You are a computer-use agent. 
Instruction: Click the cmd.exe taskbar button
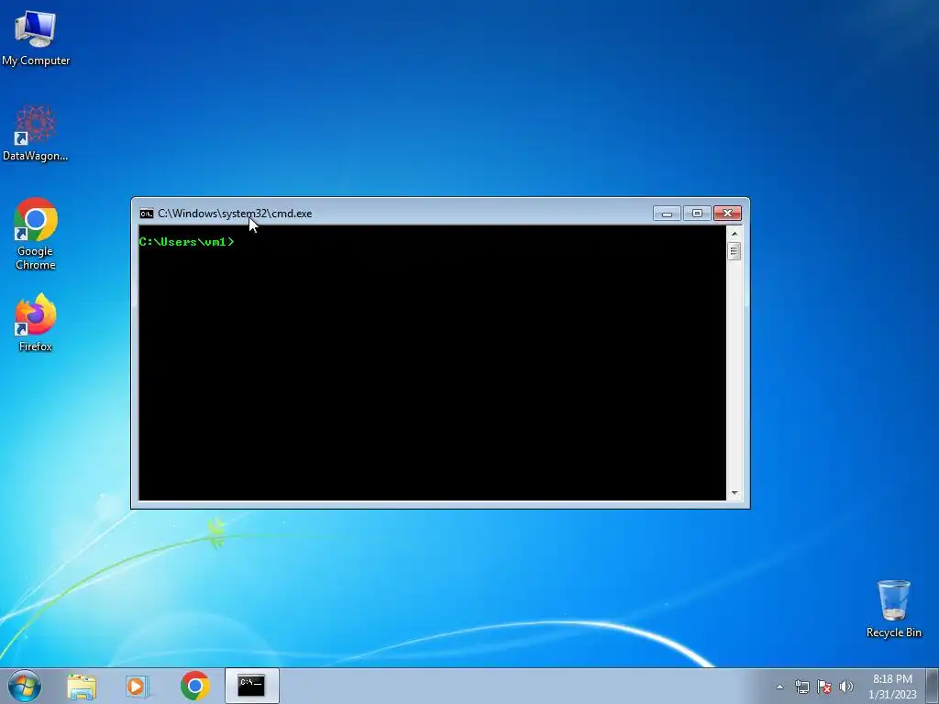coord(251,686)
